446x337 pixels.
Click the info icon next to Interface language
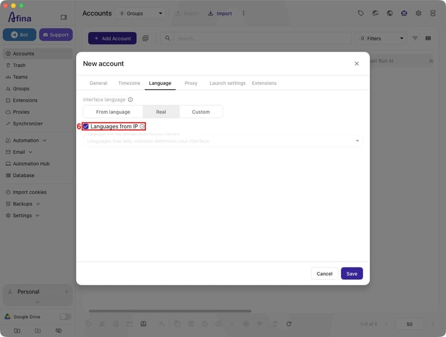tap(130, 99)
